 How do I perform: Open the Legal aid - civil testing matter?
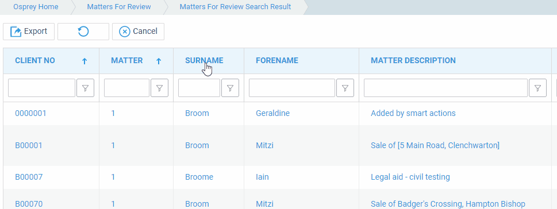point(410,177)
